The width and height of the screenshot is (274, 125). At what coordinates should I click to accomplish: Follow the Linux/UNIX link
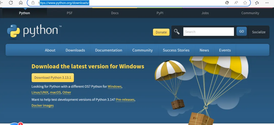[40, 92]
